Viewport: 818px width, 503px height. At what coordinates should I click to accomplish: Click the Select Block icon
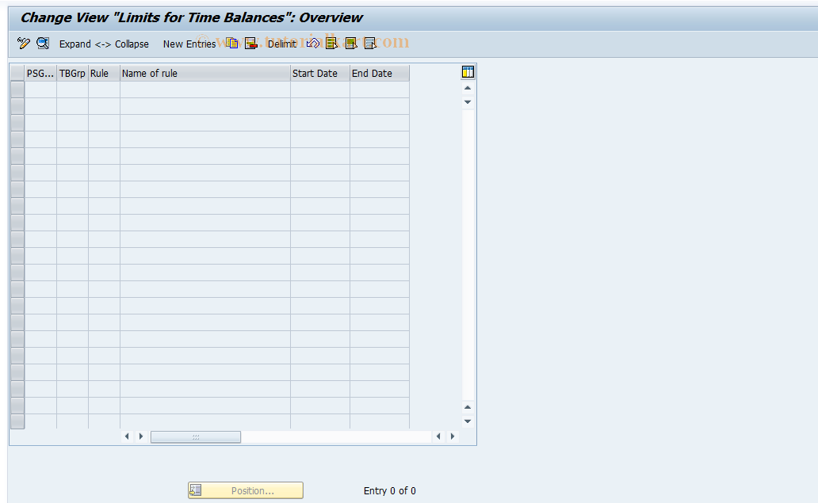pyautogui.click(x=351, y=44)
